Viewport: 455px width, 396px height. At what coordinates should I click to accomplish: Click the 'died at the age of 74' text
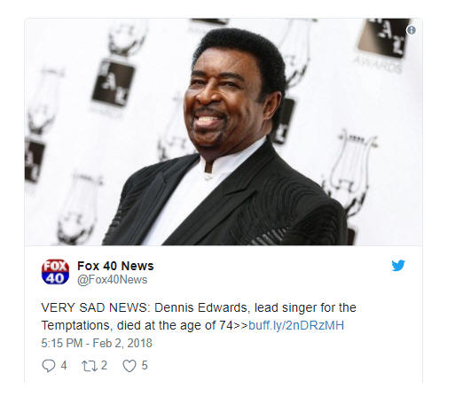175,325
